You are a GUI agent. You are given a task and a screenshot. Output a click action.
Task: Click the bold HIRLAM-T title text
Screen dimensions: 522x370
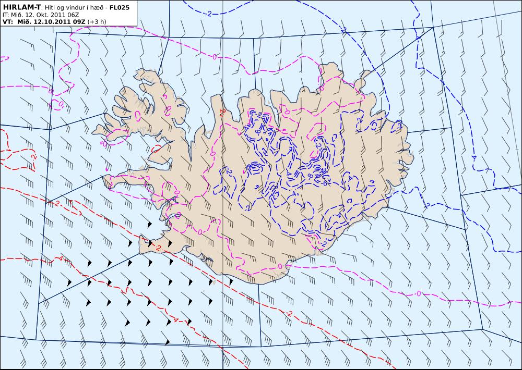coord(22,7)
